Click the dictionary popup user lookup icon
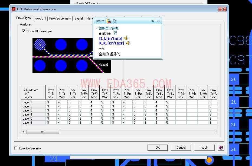252x166 pixels. (109, 21)
